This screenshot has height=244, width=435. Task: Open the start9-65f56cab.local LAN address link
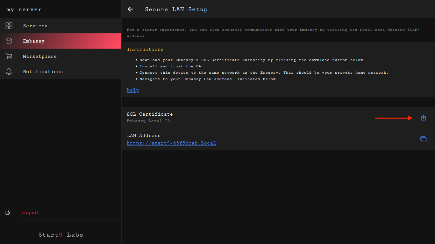(171, 143)
